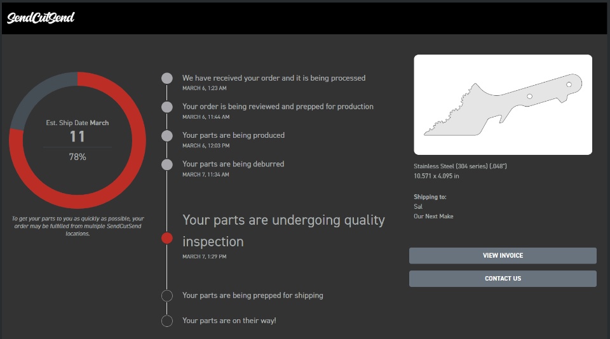Click the red quality inspection timeline marker
610x339 pixels.
pos(167,238)
